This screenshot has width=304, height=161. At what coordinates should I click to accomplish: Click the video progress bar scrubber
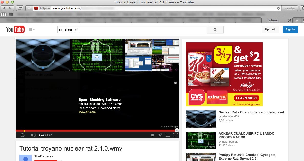(x=177, y=130)
